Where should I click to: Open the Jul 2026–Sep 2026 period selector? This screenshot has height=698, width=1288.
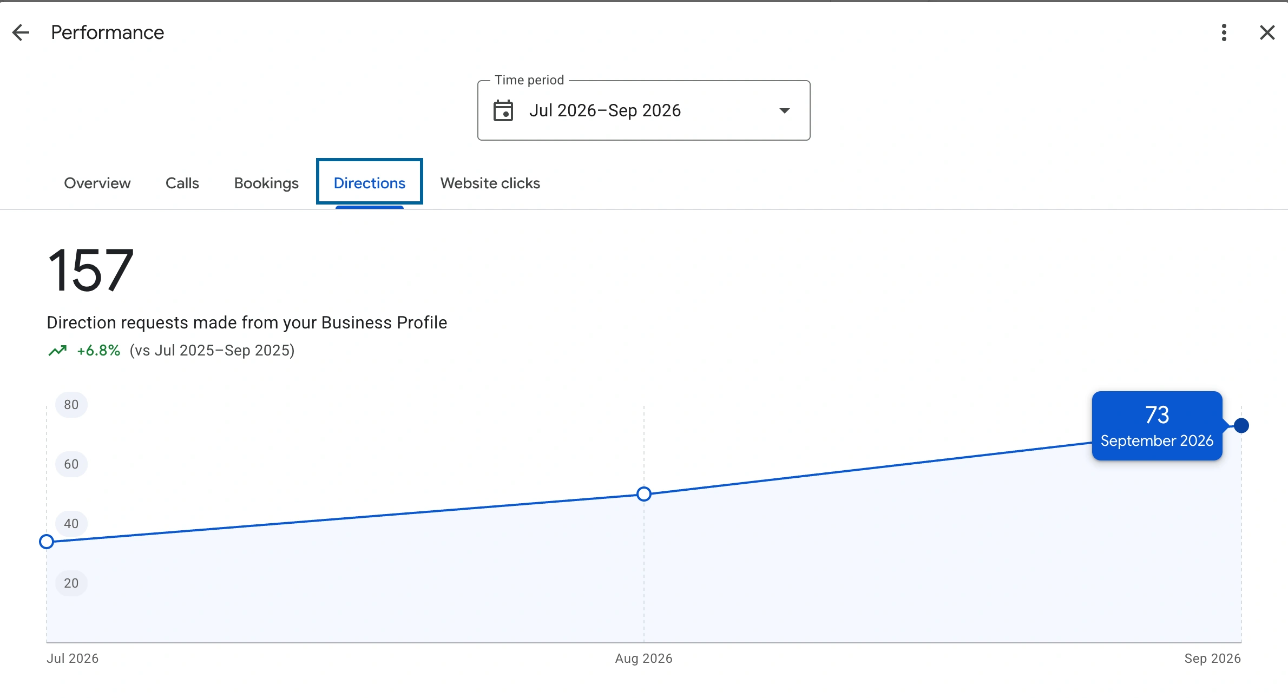pyautogui.click(x=643, y=110)
